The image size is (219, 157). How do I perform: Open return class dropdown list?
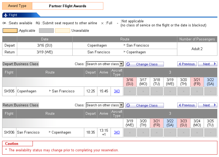(x=121, y=105)
